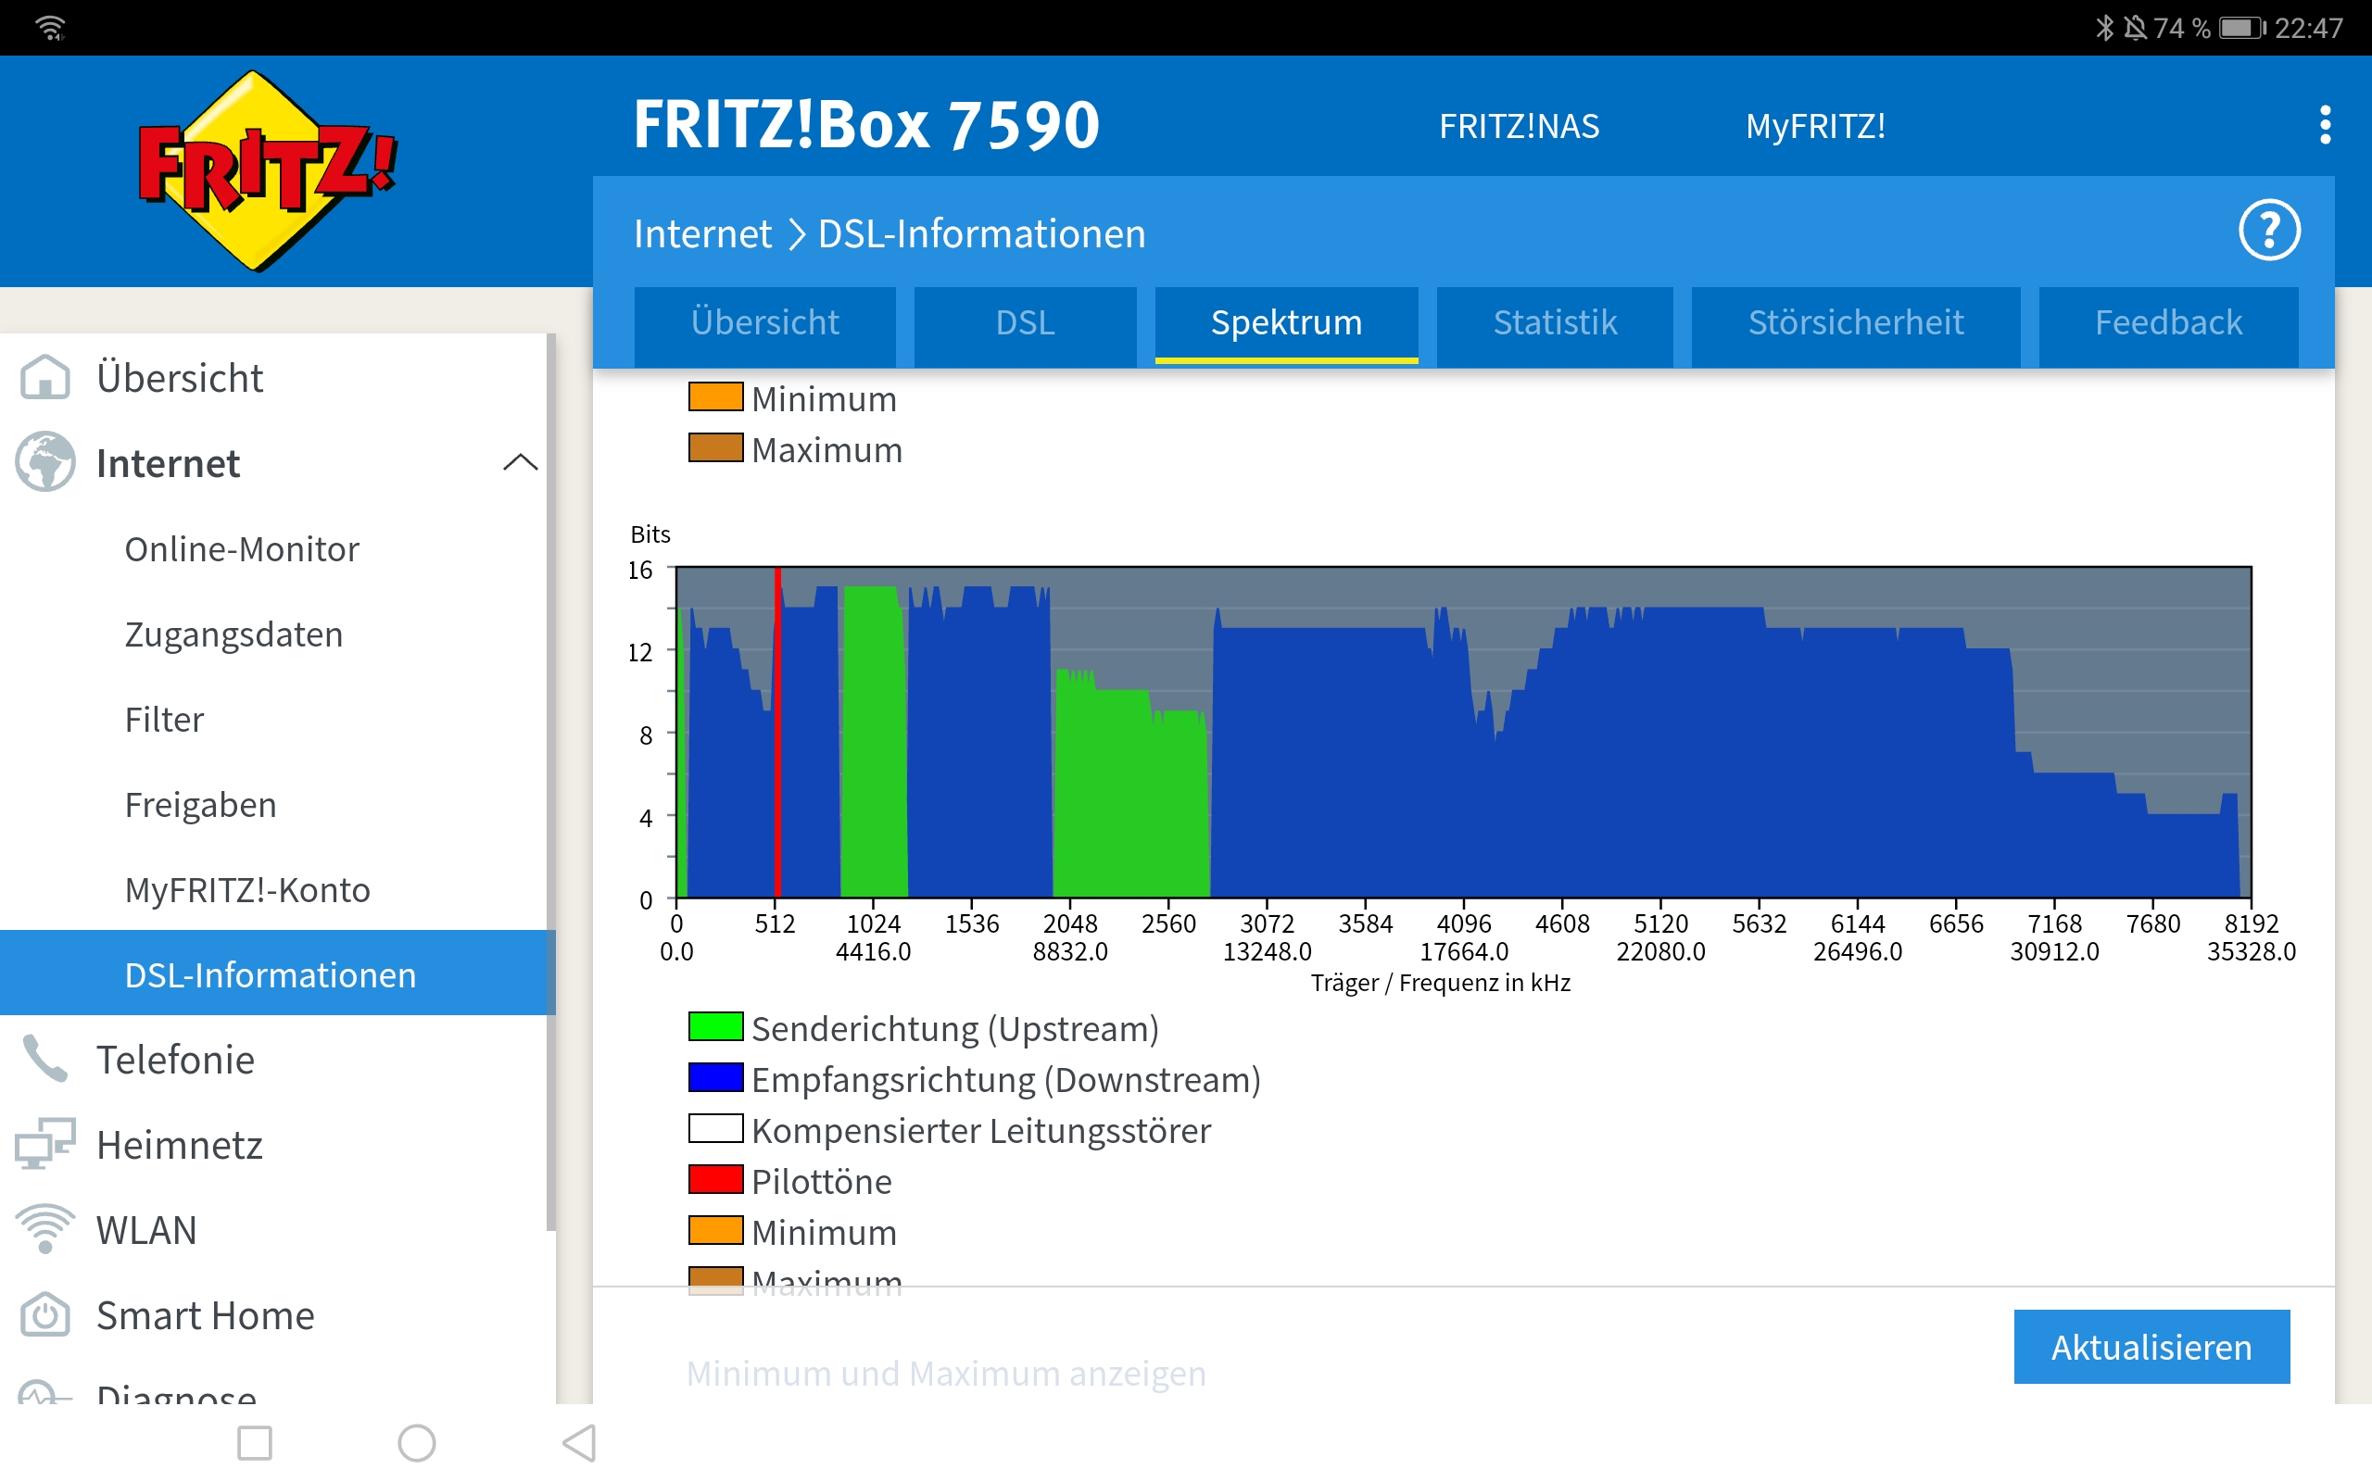The width and height of the screenshot is (2372, 1482).
Task: Click the Übersicht home icon in sidebar
Action: pyautogui.click(x=45, y=377)
